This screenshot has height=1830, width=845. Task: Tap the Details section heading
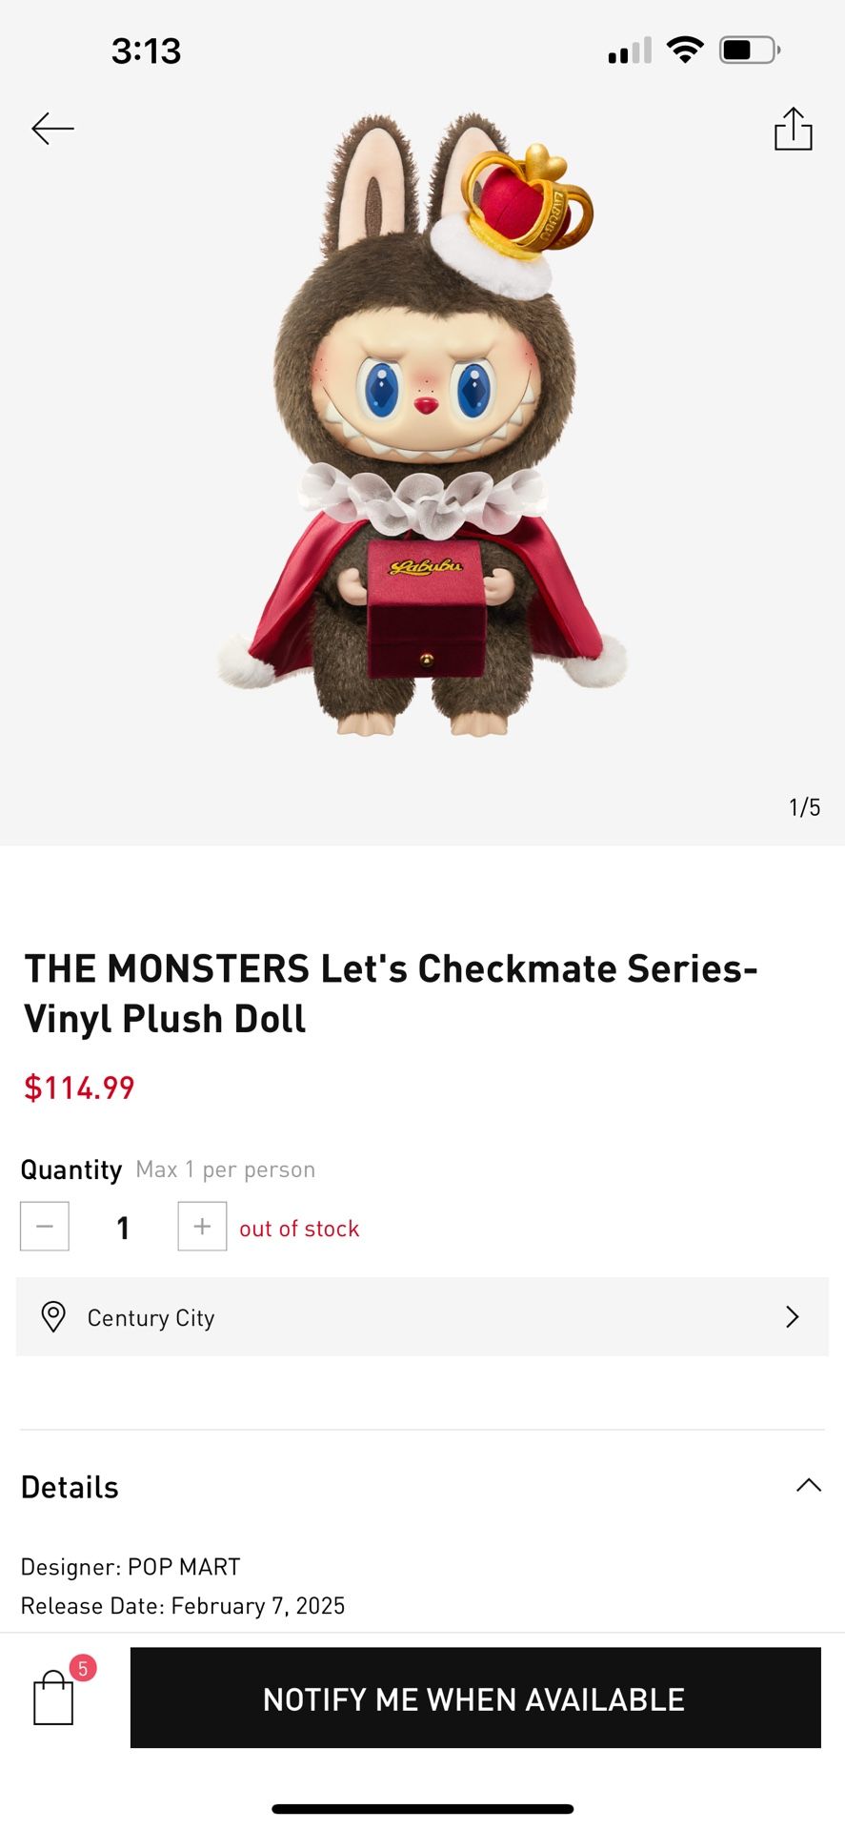coord(70,1487)
